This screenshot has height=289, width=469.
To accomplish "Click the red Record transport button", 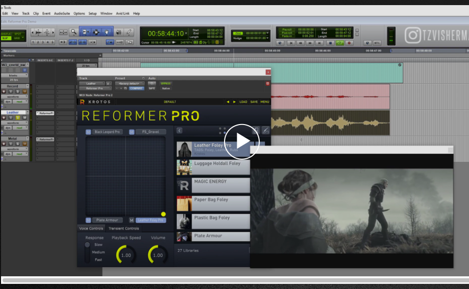I will pyautogui.click(x=349, y=43).
